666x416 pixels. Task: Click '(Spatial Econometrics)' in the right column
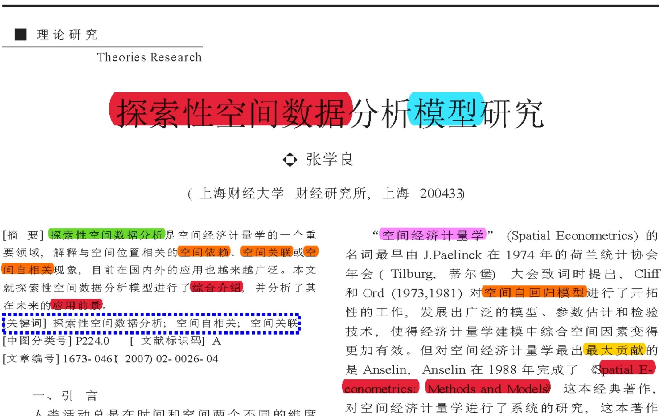(573, 236)
